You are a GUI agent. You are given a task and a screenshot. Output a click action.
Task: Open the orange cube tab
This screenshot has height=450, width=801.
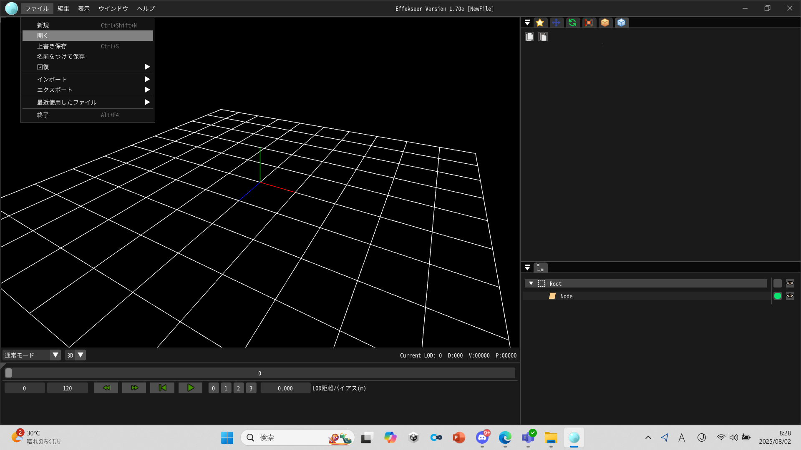[605, 23]
